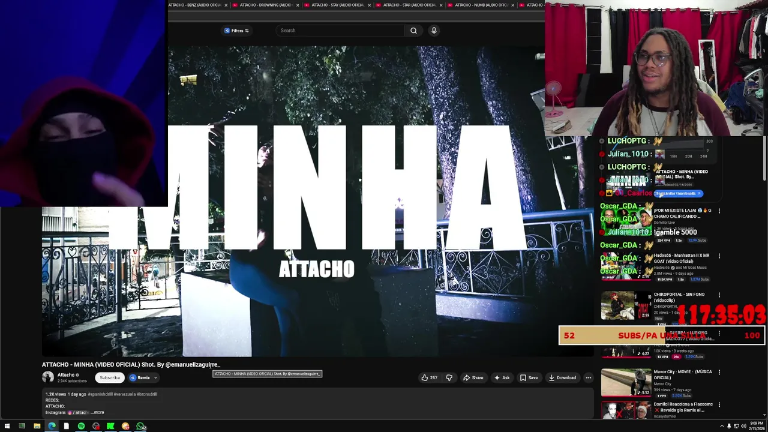Open the Filters control
This screenshot has height=432, width=768.
pos(236,31)
